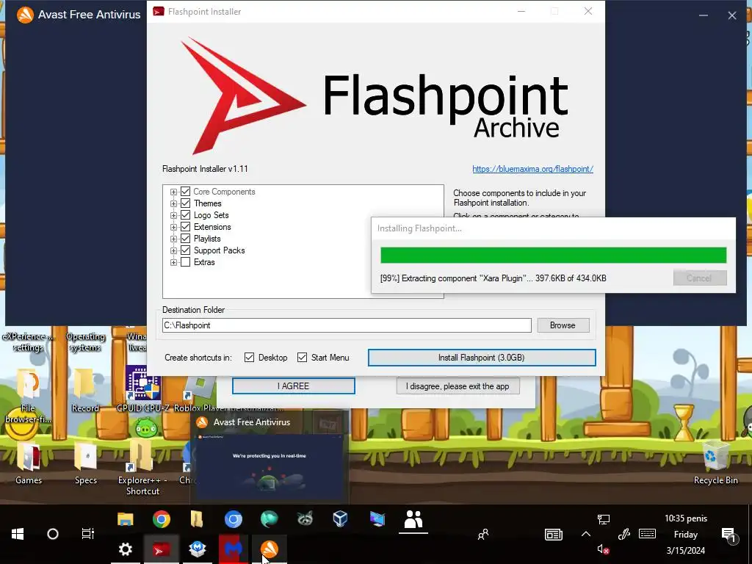752x564 pixels.
Task: Toggle the Start Menu shortcut checkbox
Action: [302, 358]
